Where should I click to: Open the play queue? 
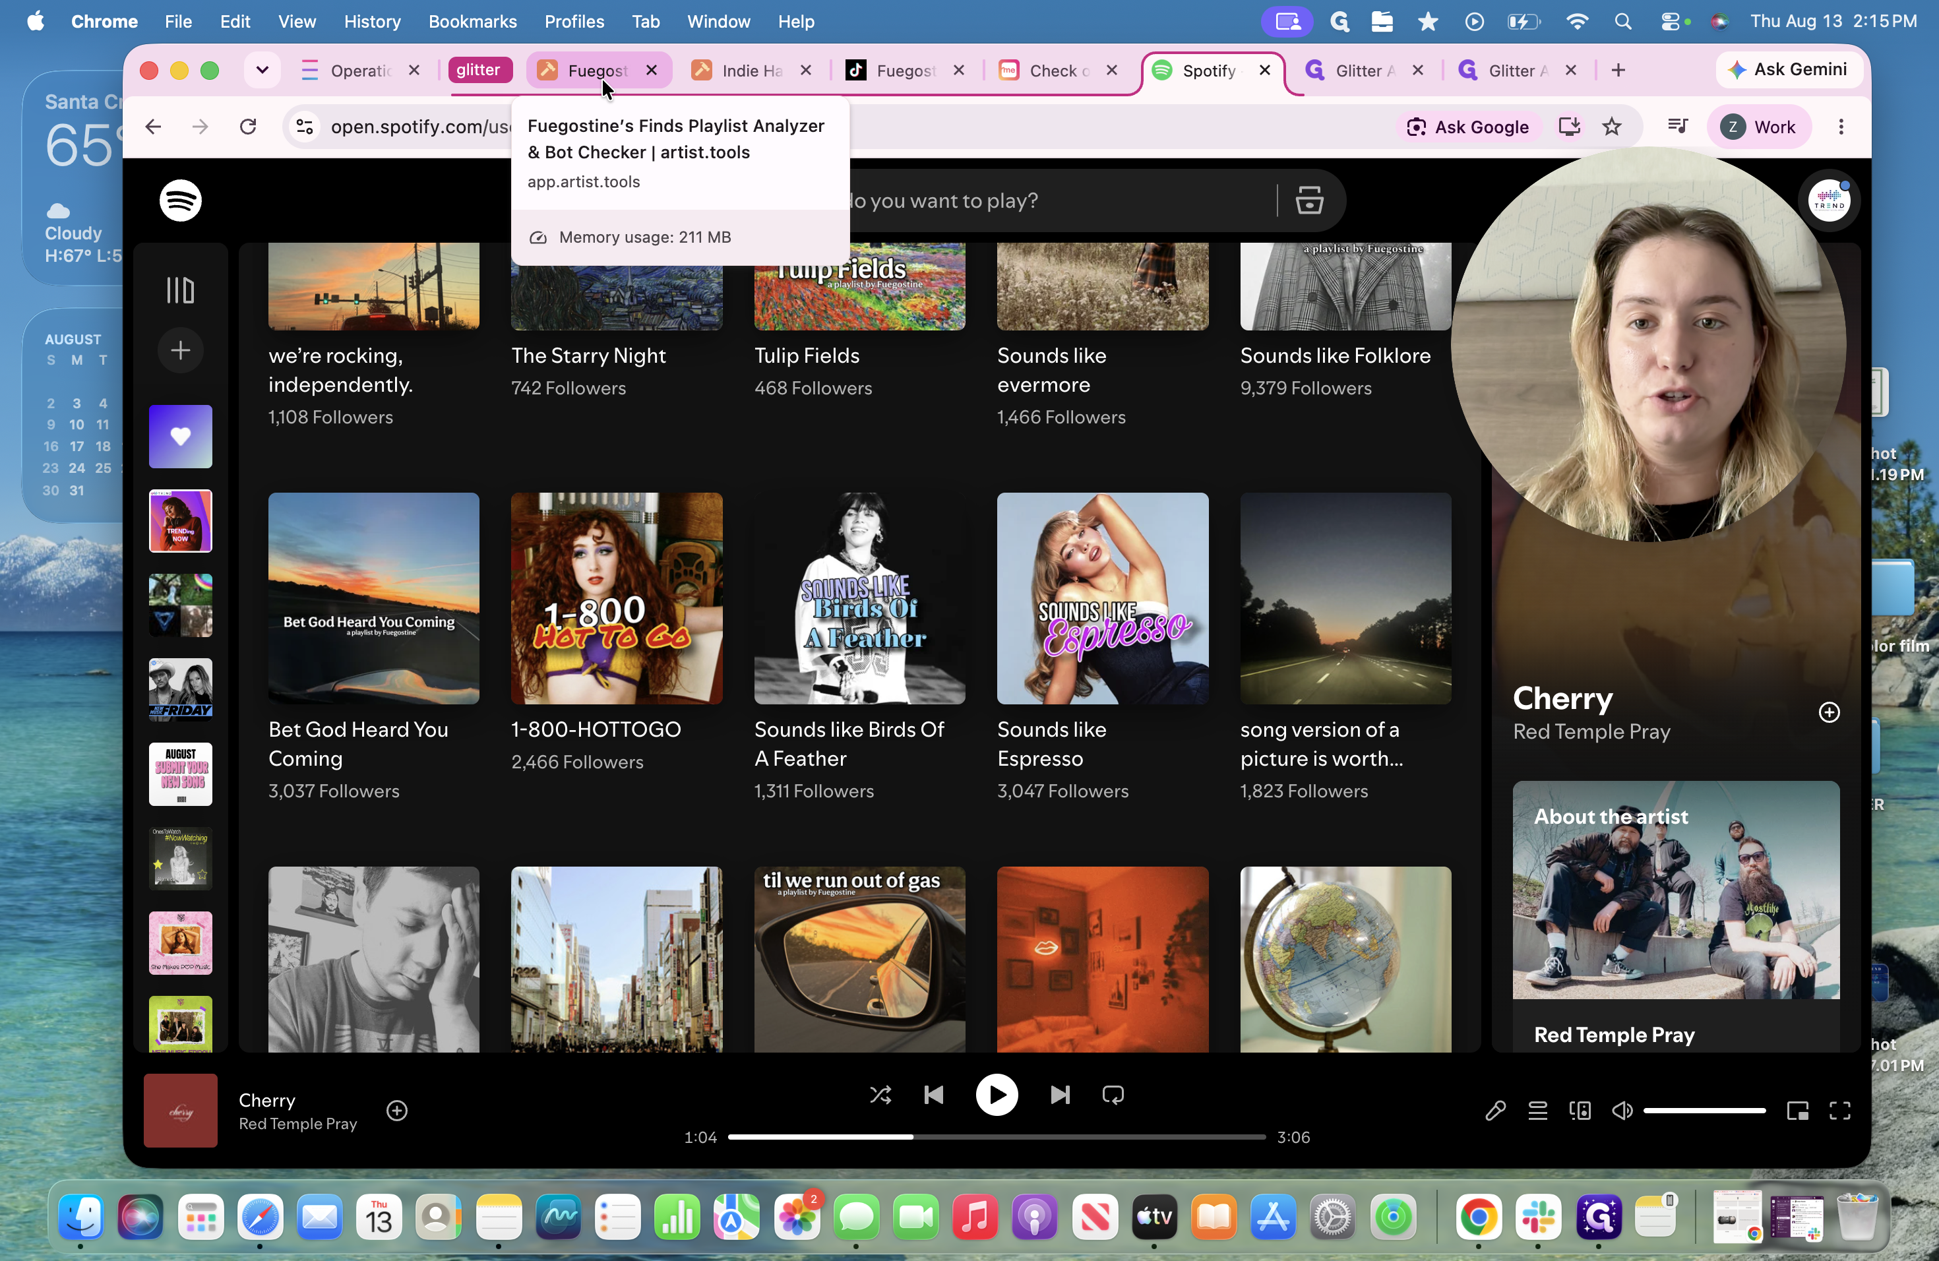pos(1537,1110)
